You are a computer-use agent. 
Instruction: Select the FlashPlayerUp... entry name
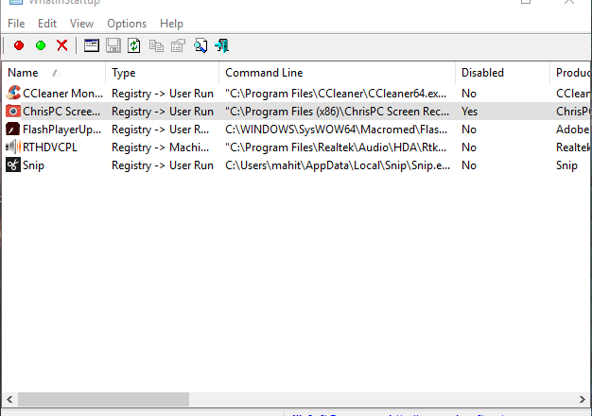[61, 130]
